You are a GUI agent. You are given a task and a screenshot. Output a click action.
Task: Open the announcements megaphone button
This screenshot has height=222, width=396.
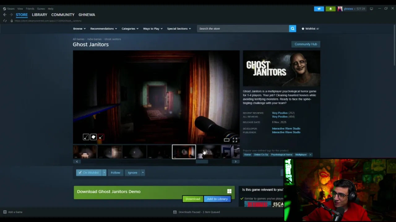pos(319,9)
